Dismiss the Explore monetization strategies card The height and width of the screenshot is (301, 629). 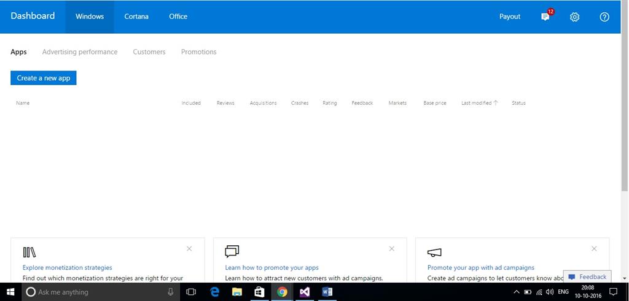click(x=189, y=248)
